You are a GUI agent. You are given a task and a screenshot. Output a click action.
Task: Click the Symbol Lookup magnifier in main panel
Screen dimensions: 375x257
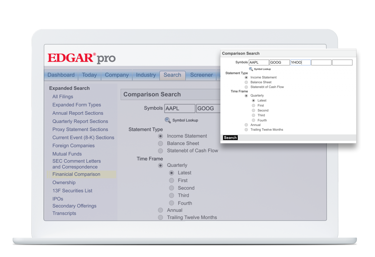tap(168, 120)
